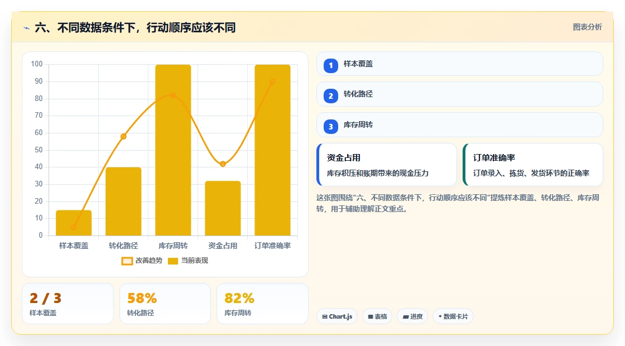Click the 样本覆盖 bar in the chart
The image size is (625, 346).
[x=74, y=223]
